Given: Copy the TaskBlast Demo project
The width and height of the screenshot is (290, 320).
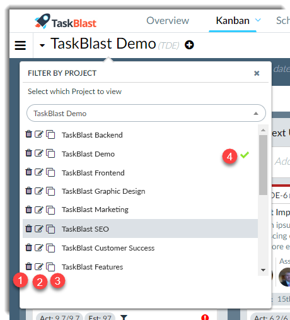Looking at the screenshot, I should coord(50,153).
